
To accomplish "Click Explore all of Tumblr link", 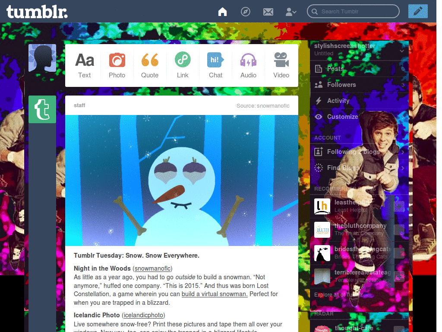I will [x=338, y=294].
